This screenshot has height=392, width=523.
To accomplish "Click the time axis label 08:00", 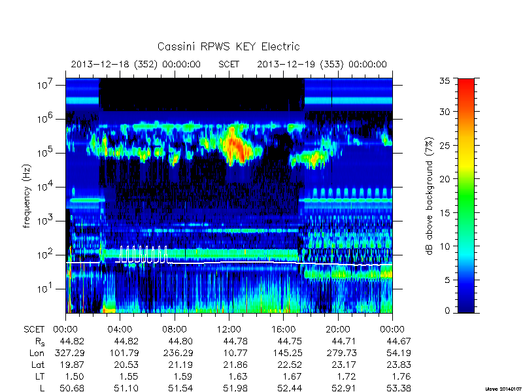I will click(175, 330).
